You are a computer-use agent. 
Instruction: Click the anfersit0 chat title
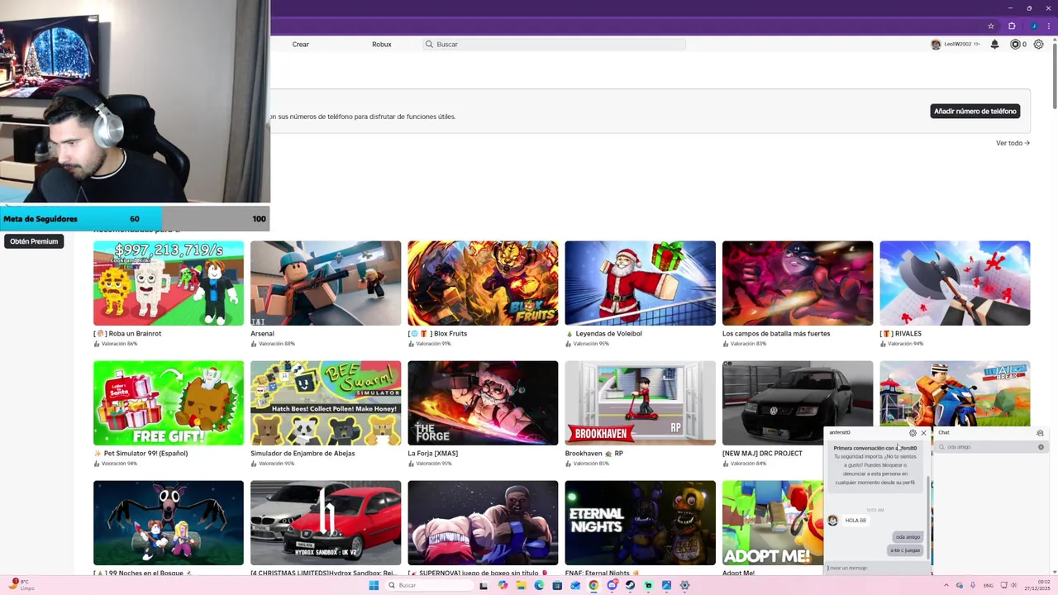(x=840, y=432)
